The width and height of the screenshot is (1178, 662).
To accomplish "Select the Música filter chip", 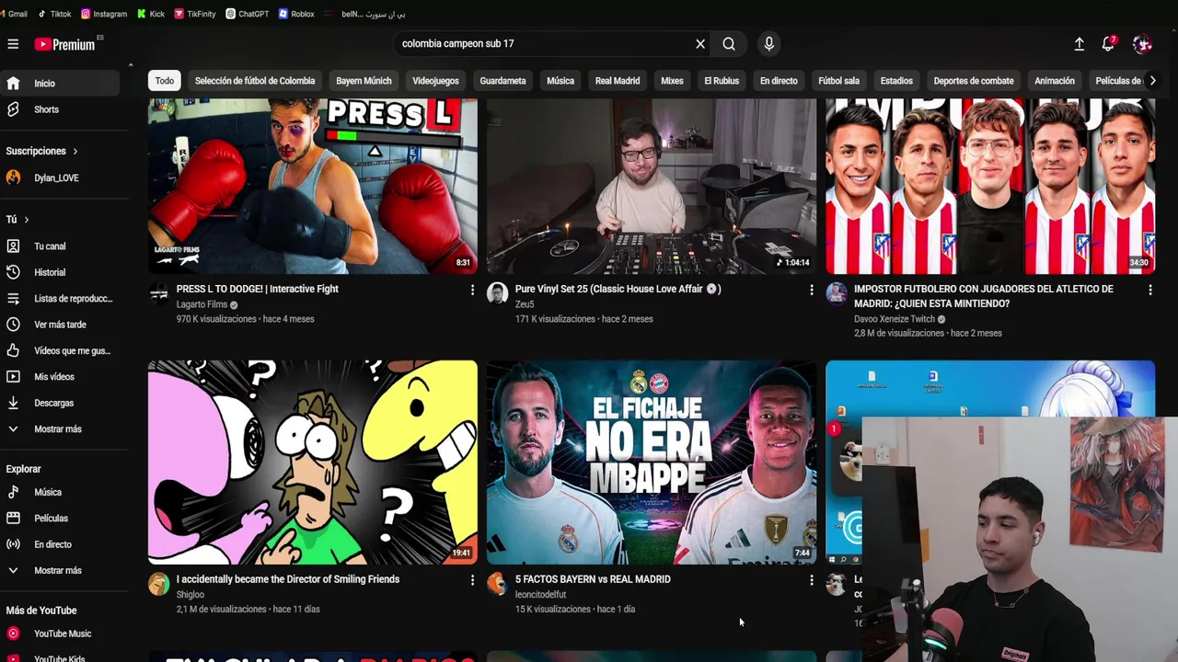I will point(560,81).
